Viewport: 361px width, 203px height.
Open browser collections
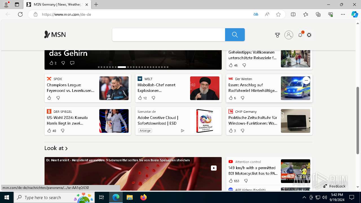(x=318, y=14)
